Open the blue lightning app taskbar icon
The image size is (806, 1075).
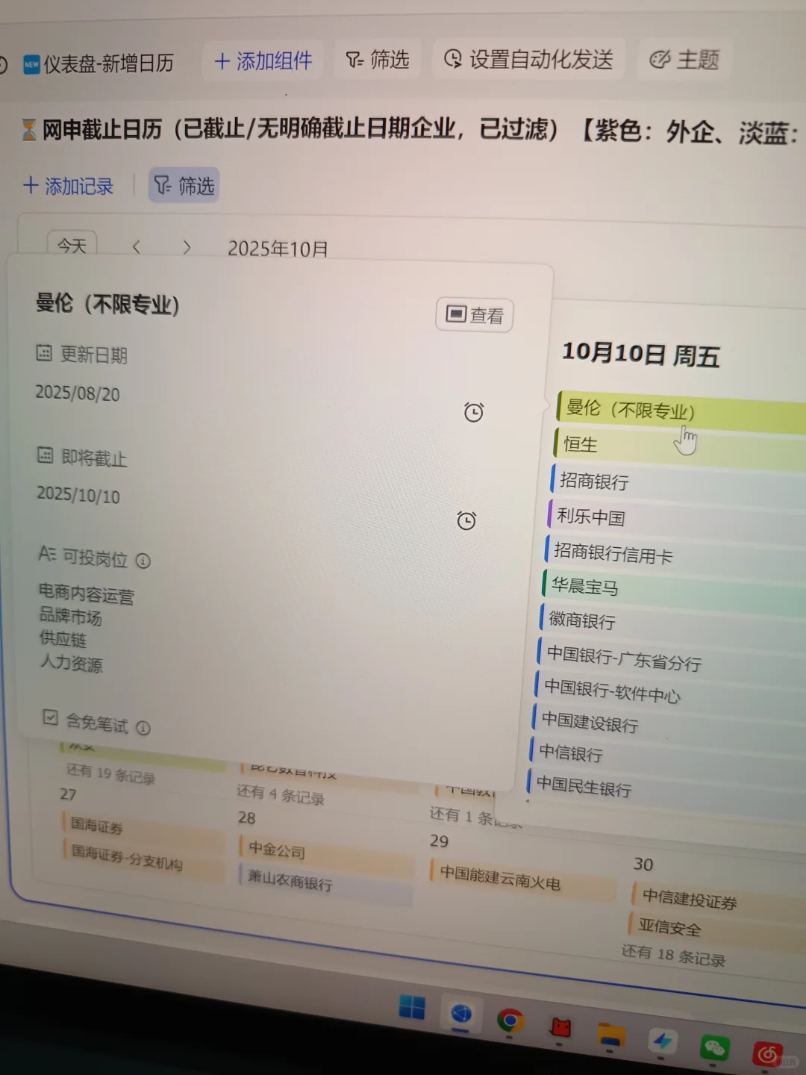(x=662, y=1041)
